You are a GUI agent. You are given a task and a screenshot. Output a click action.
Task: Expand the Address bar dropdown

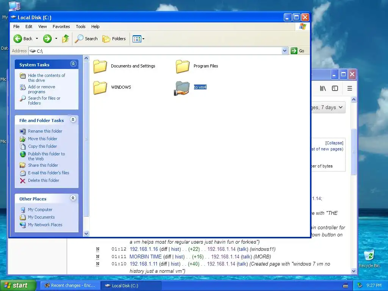pyautogui.click(x=285, y=51)
